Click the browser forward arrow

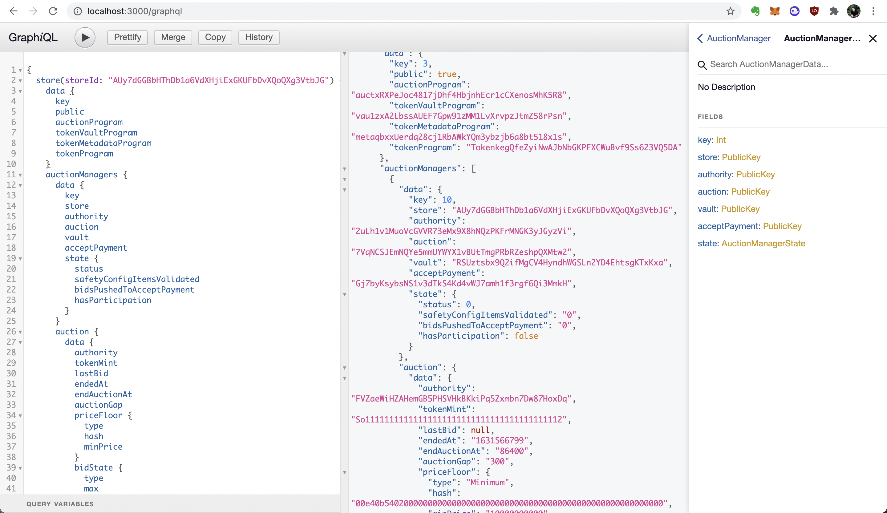[33, 11]
